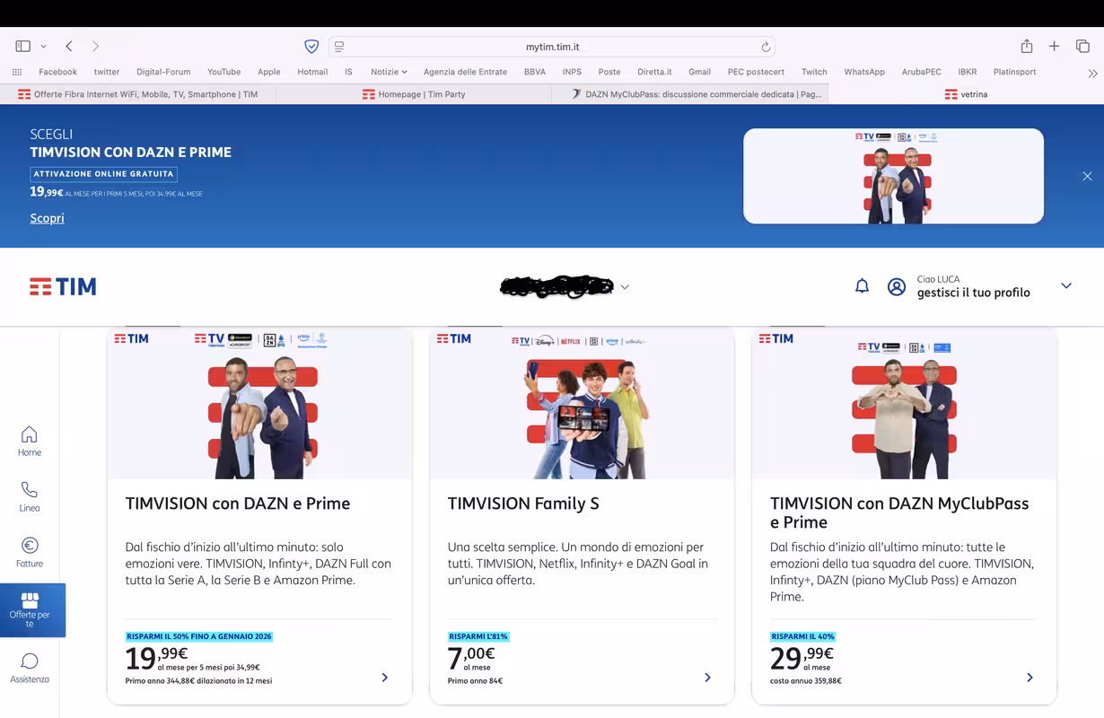Switch to the vetrina tab
1104x718 pixels.
(966, 94)
